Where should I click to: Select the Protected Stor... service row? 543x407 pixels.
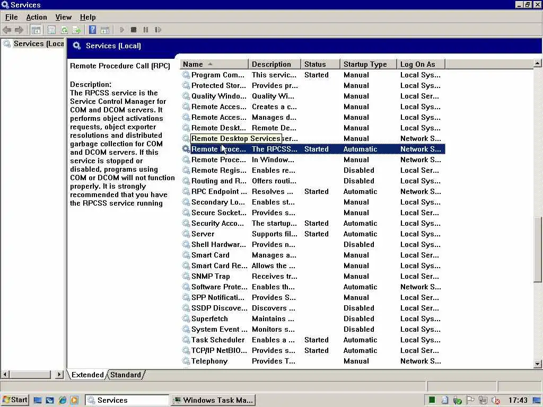point(313,85)
